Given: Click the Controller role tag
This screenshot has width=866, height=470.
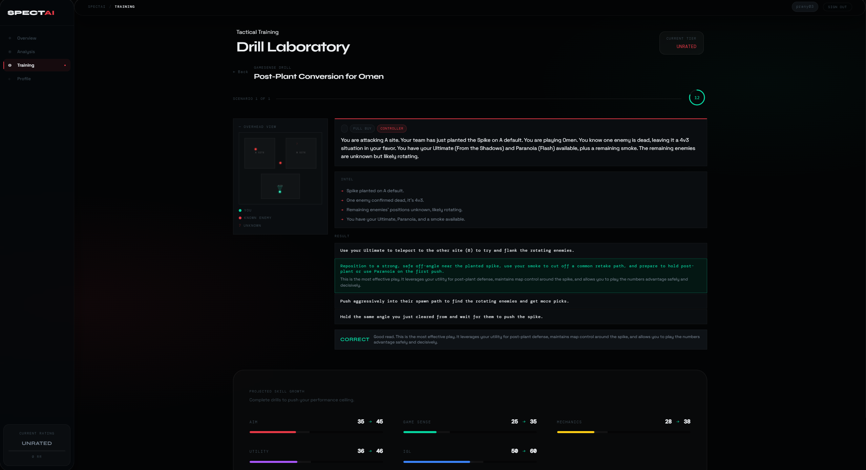Looking at the screenshot, I should (392, 129).
